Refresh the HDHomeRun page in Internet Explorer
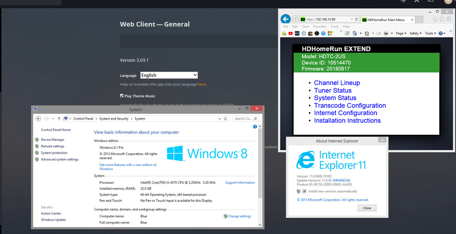456x234 pixels. [x=356, y=19]
